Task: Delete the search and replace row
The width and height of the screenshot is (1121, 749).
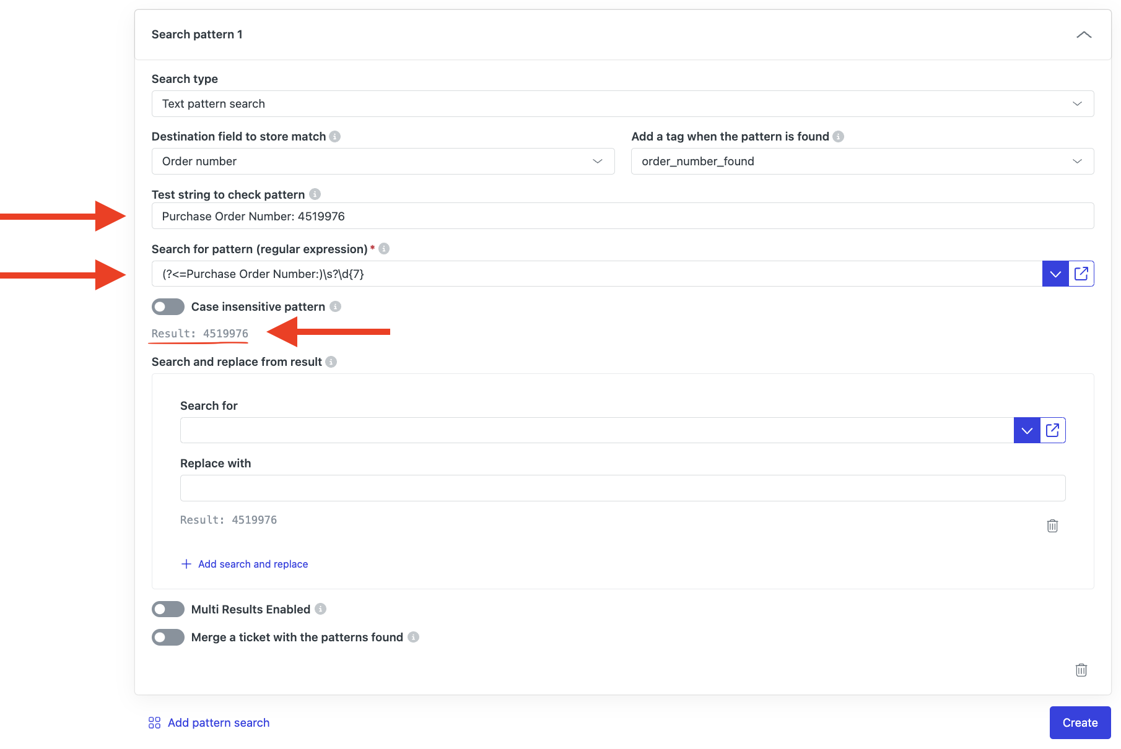Action: [x=1052, y=526]
